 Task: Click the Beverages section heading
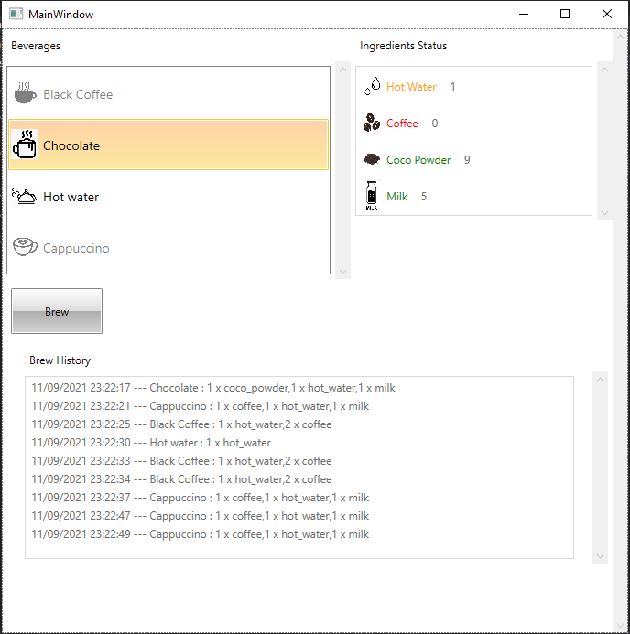click(36, 46)
